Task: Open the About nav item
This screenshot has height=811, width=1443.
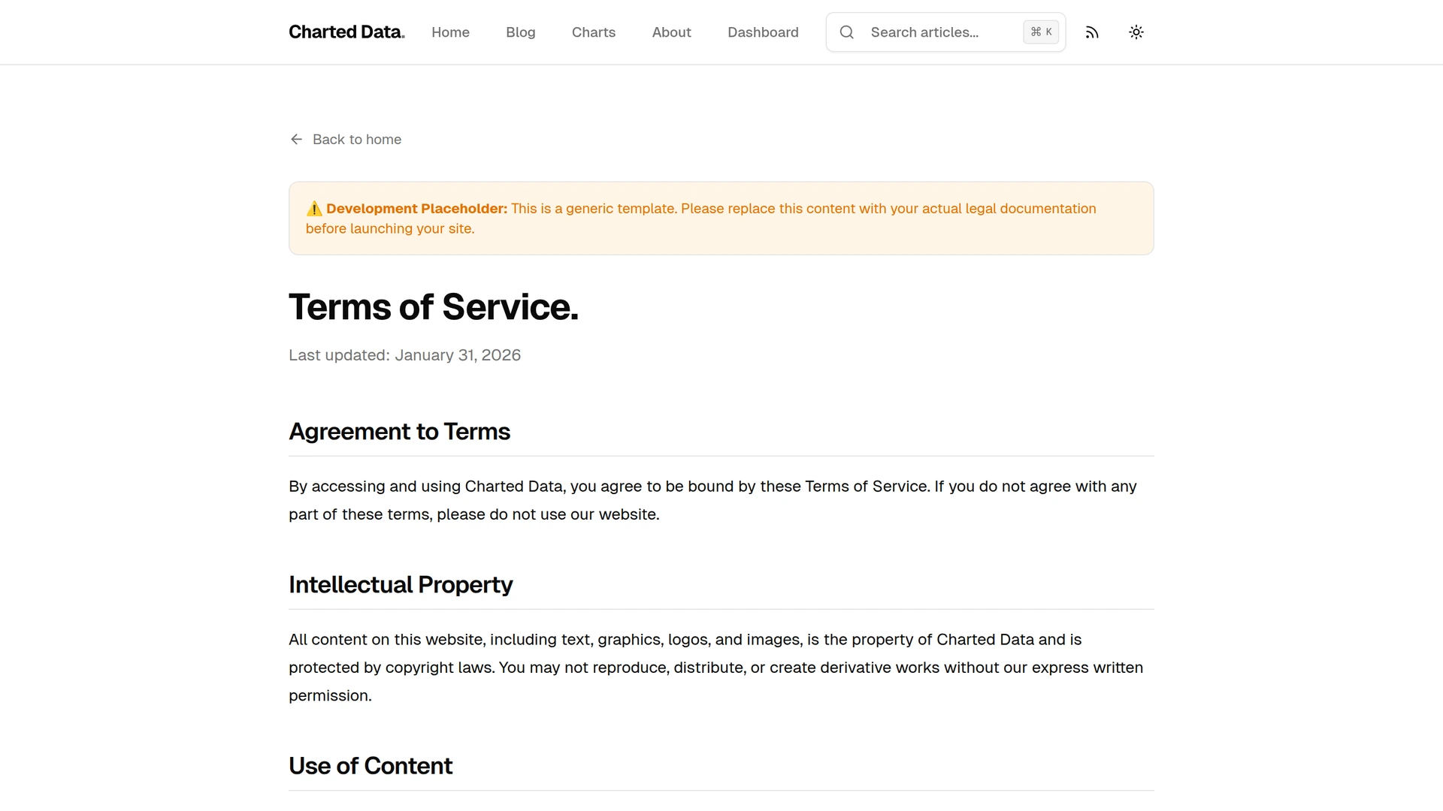Action: pos(671,32)
